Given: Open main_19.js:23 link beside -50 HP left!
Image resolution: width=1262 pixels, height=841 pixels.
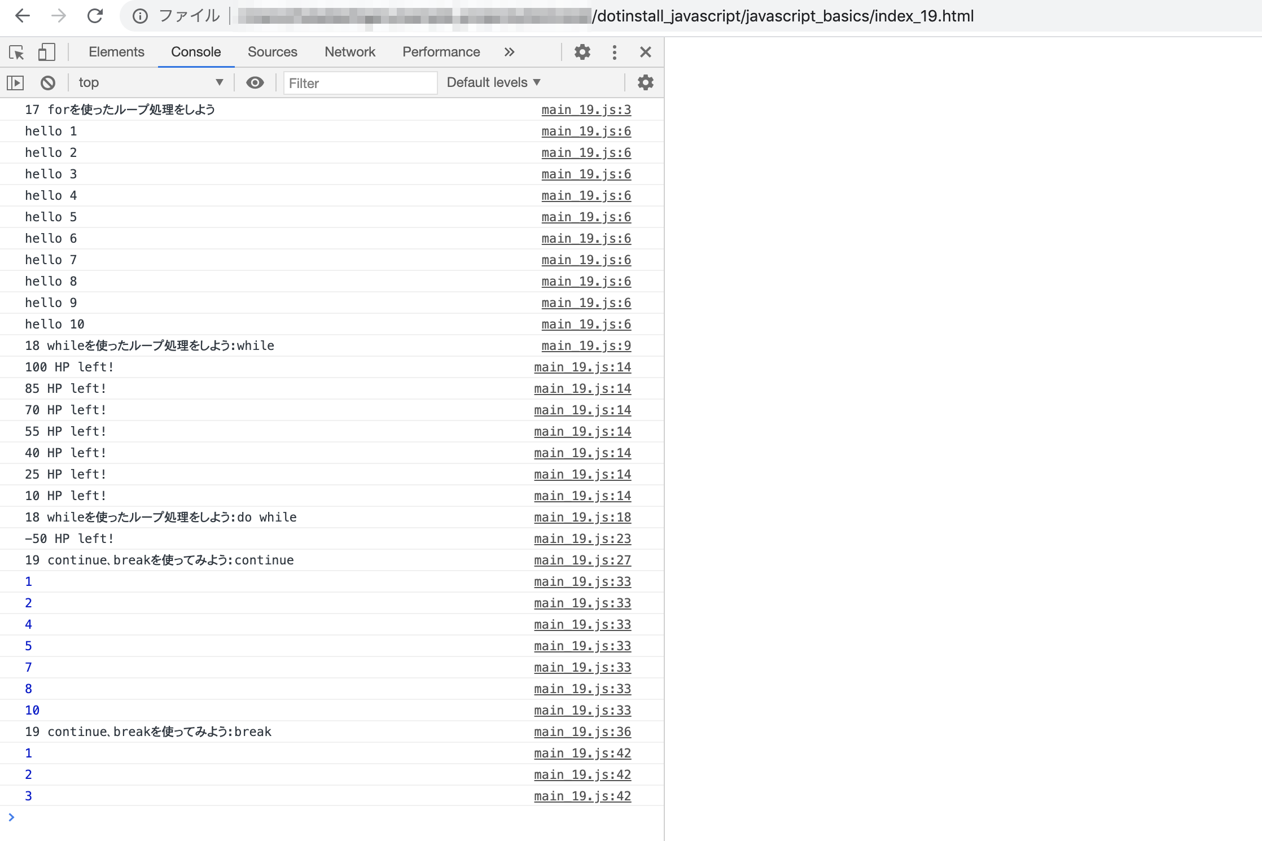Looking at the screenshot, I should pyautogui.click(x=582, y=539).
